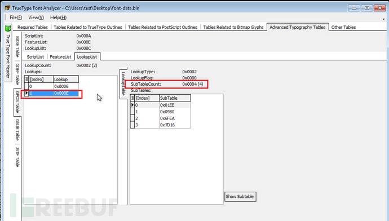
Task: Open the GDEF Table side tab
Action: [17, 74]
